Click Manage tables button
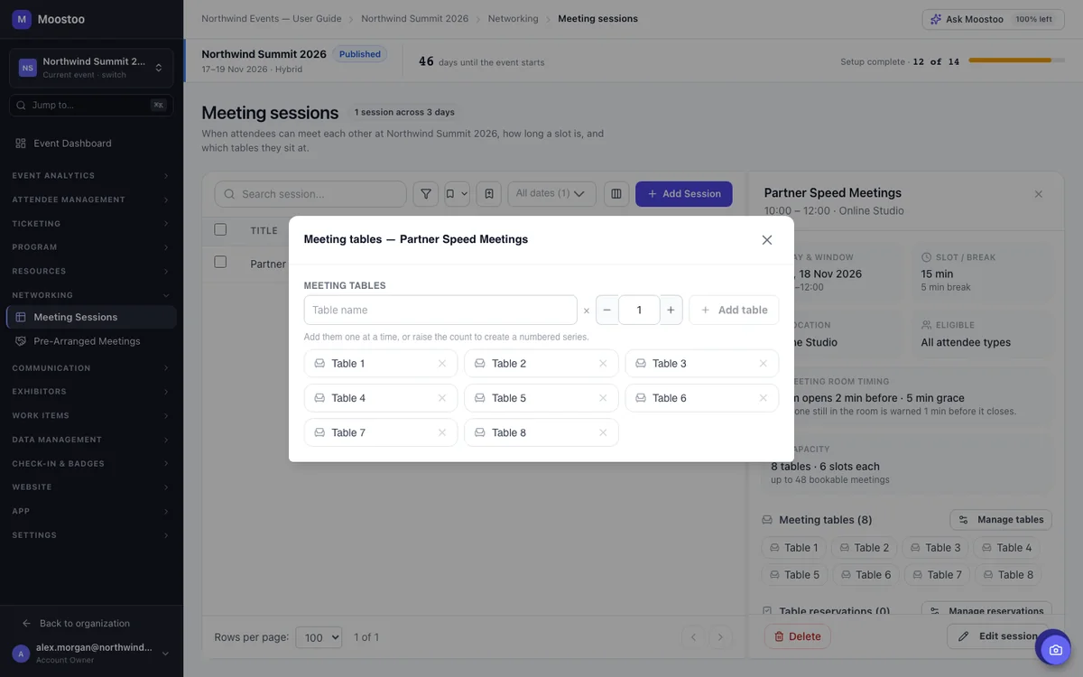 point(1001,520)
